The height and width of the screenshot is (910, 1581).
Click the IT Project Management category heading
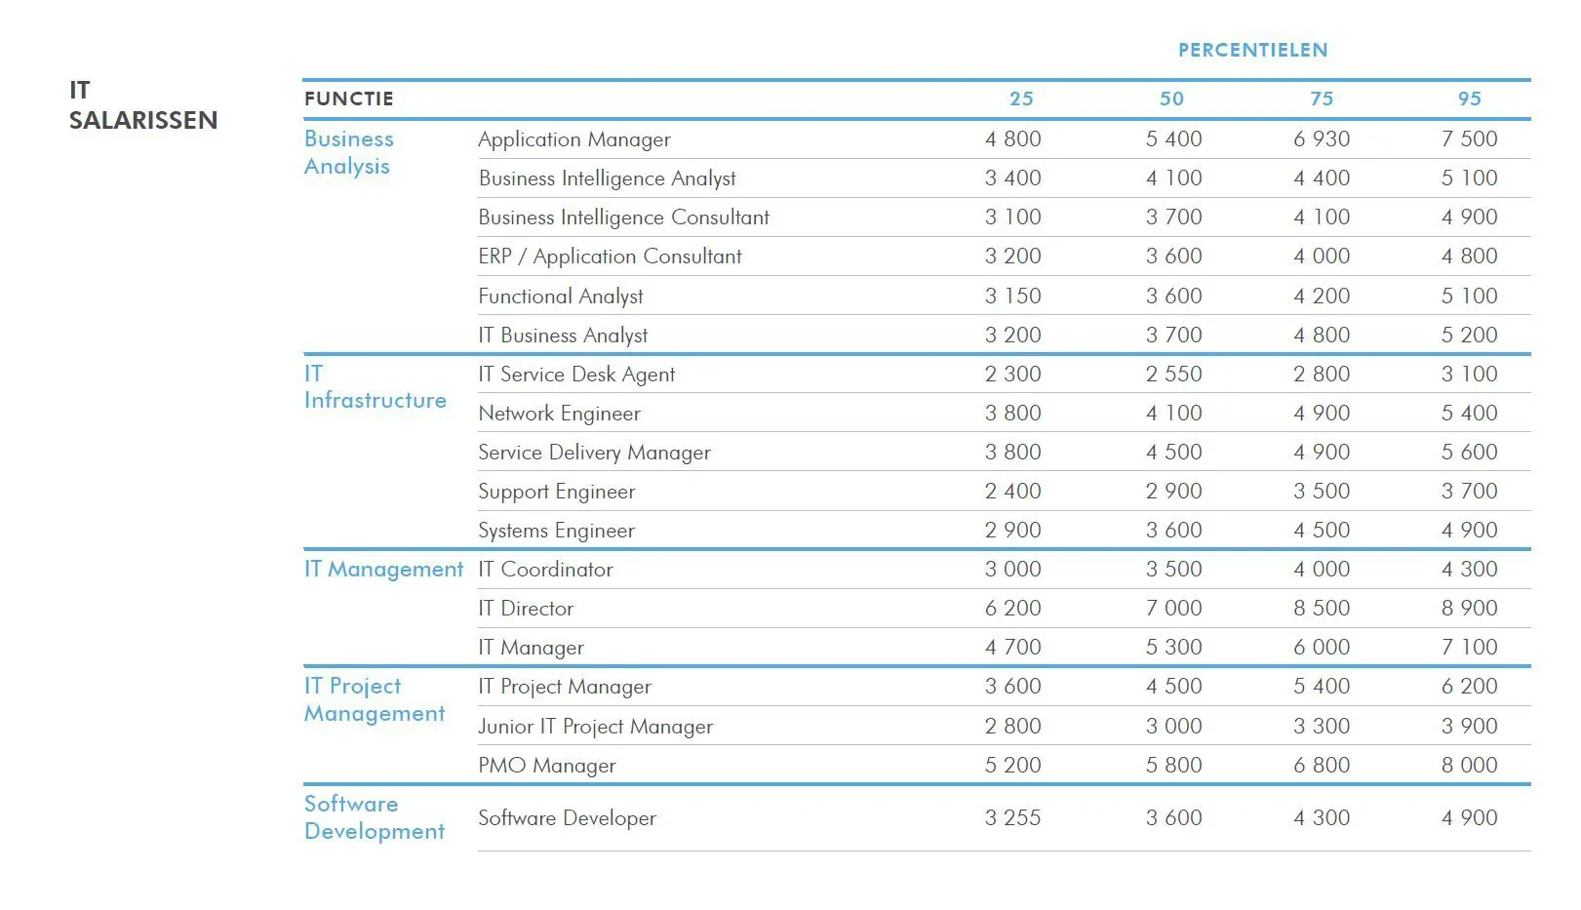tap(375, 699)
